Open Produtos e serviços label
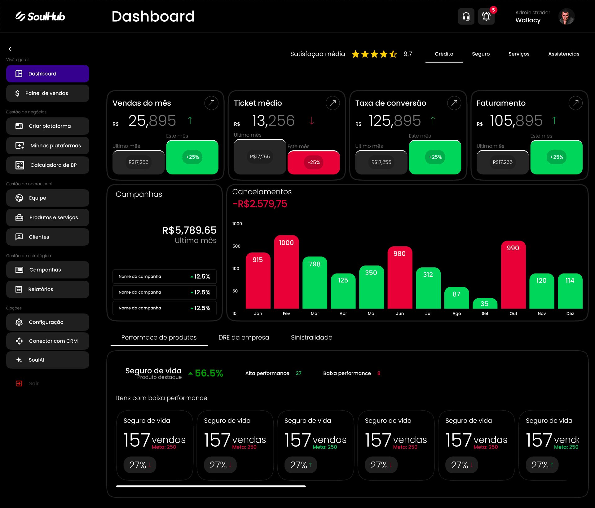Image resolution: width=595 pixels, height=508 pixels. click(54, 217)
